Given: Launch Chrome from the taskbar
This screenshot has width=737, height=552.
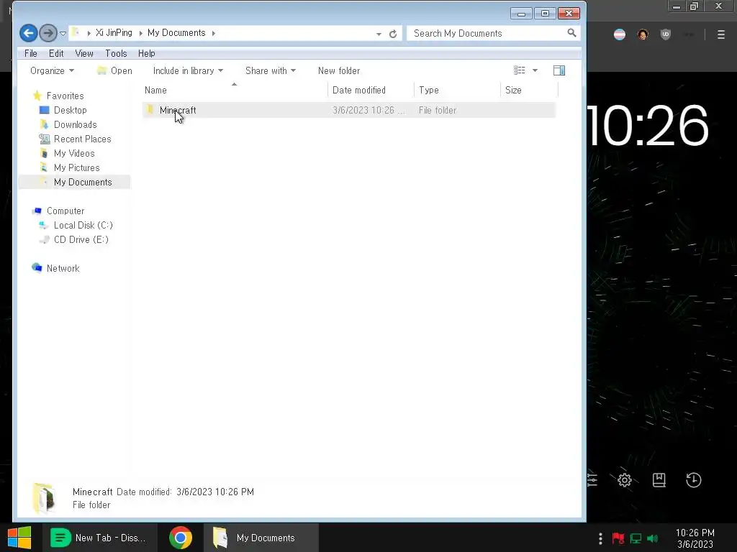Looking at the screenshot, I should coord(181,538).
